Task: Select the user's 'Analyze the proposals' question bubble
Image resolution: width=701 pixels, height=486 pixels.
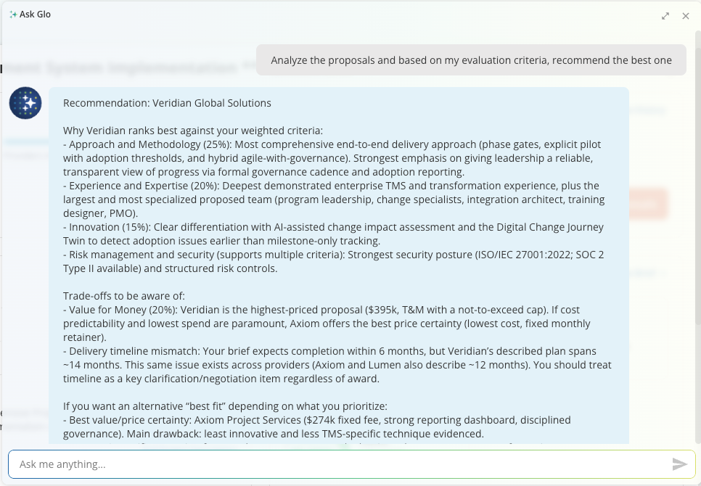Action: [x=471, y=60]
